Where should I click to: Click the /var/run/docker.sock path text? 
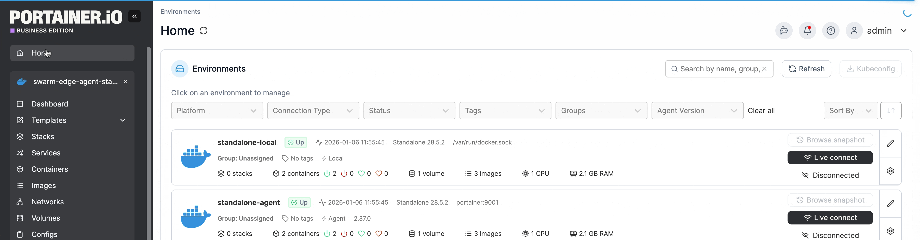point(482,142)
